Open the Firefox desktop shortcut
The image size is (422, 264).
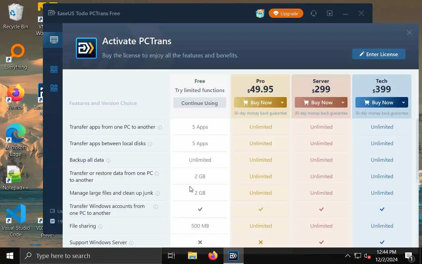click(15, 97)
